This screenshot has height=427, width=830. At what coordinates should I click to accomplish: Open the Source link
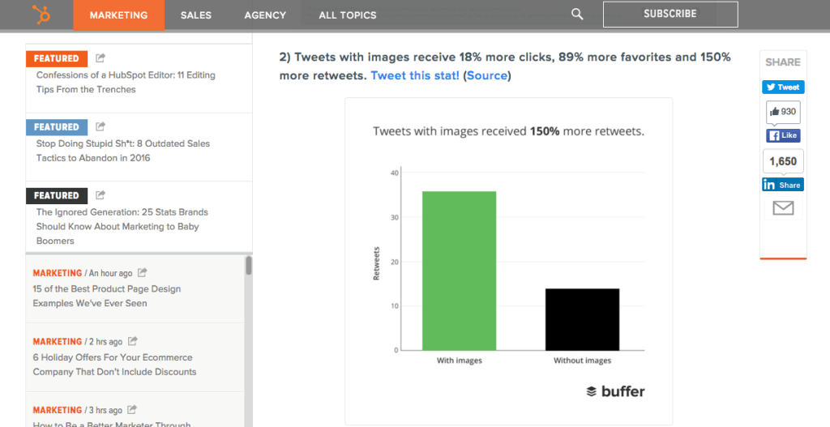(x=487, y=75)
